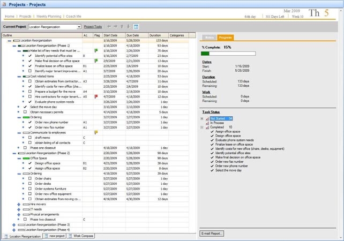Viewport: 344px width, 241px height.
Task: Select the Order systems furniture row text
Action: pyautogui.click(x=50, y=189)
